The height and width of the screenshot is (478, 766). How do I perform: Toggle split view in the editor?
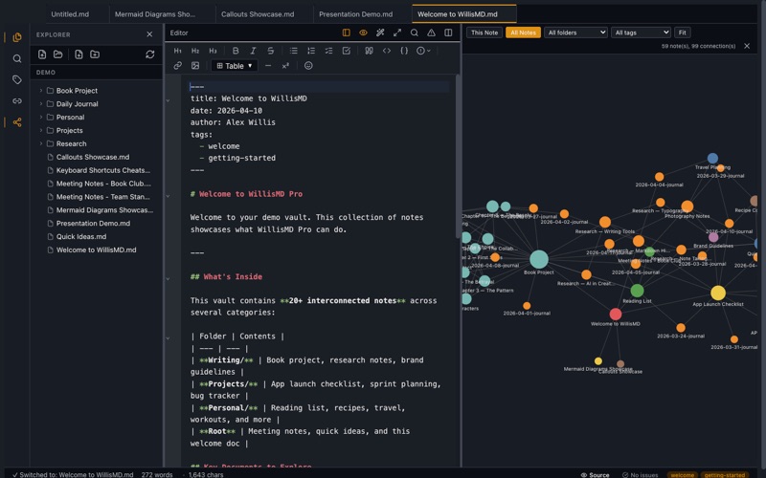448,33
